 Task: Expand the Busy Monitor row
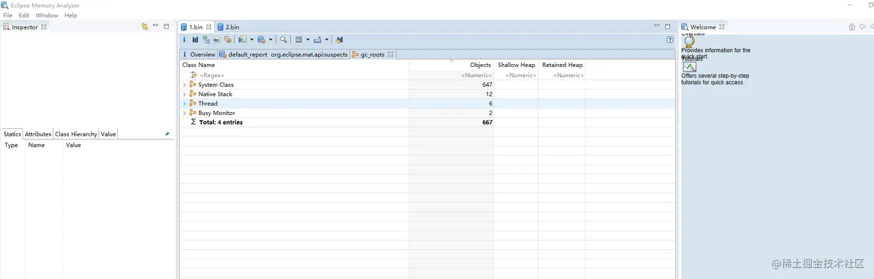coord(184,113)
